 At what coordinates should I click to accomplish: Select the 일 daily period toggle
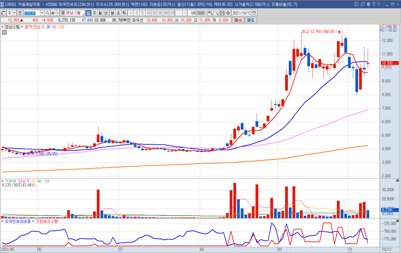[x=88, y=13]
